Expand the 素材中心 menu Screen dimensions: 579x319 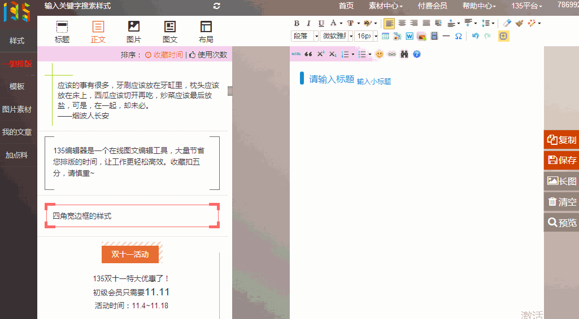385,6
